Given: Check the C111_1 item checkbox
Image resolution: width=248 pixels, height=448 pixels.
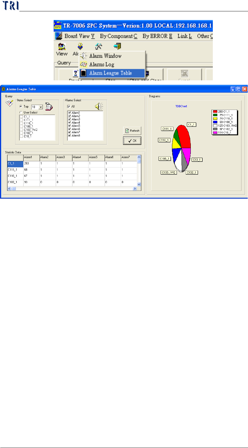Looking at the screenshot, I should [21, 120].
